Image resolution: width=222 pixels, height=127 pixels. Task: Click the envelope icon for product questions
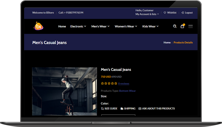140,109
